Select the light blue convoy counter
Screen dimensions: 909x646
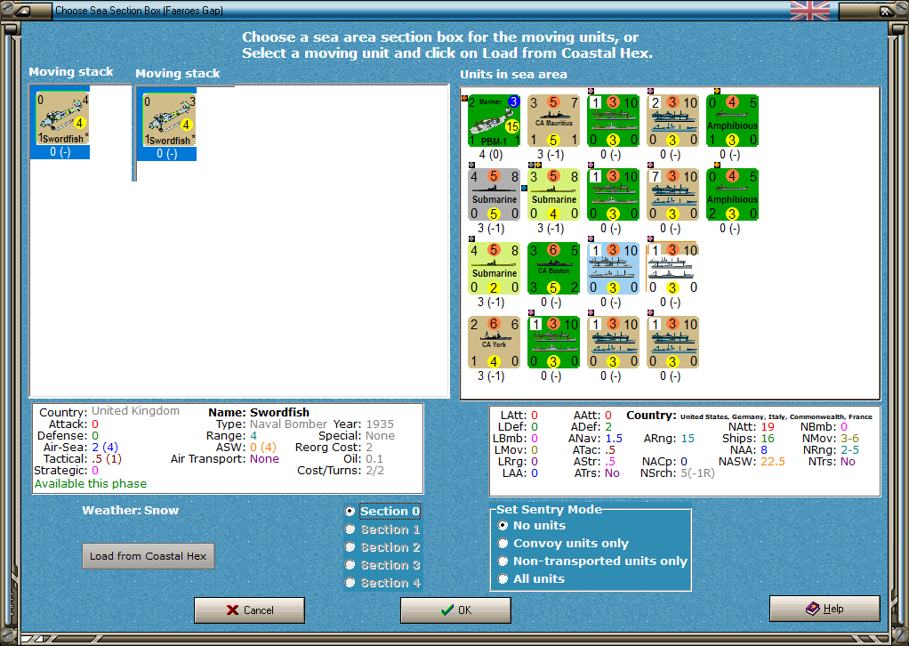click(x=614, y=269)
